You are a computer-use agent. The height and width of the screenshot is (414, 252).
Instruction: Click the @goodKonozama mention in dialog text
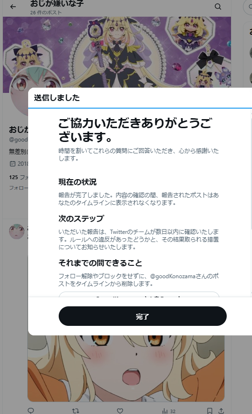point(173,276)
